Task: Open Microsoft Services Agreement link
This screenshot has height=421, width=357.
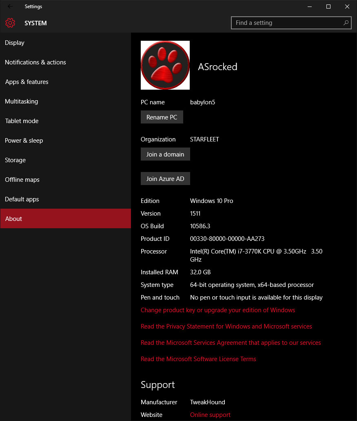Action: [x=231, y=343]
